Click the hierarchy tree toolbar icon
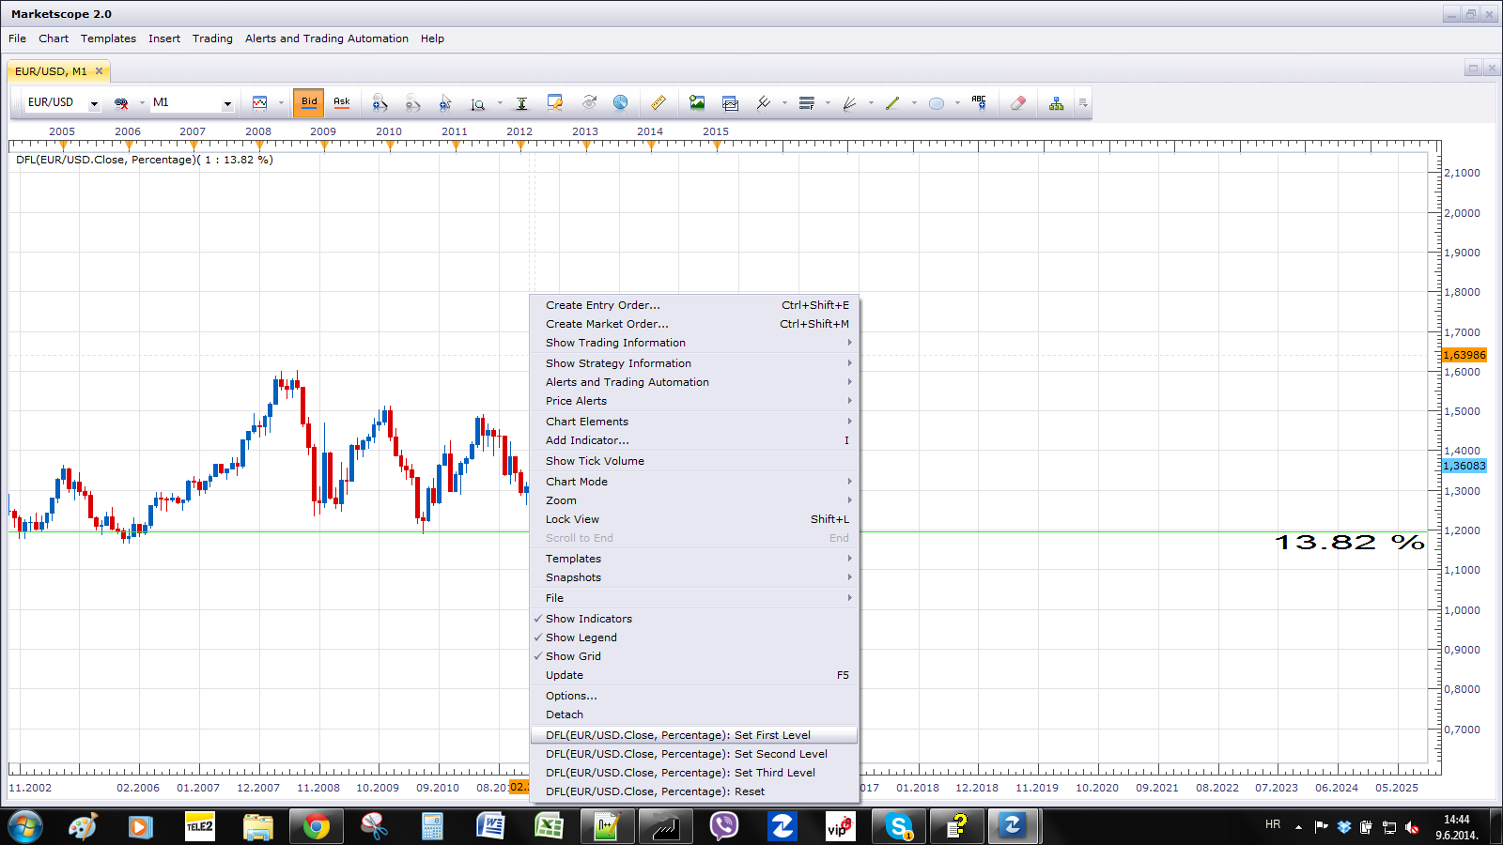 point(1057,102)
